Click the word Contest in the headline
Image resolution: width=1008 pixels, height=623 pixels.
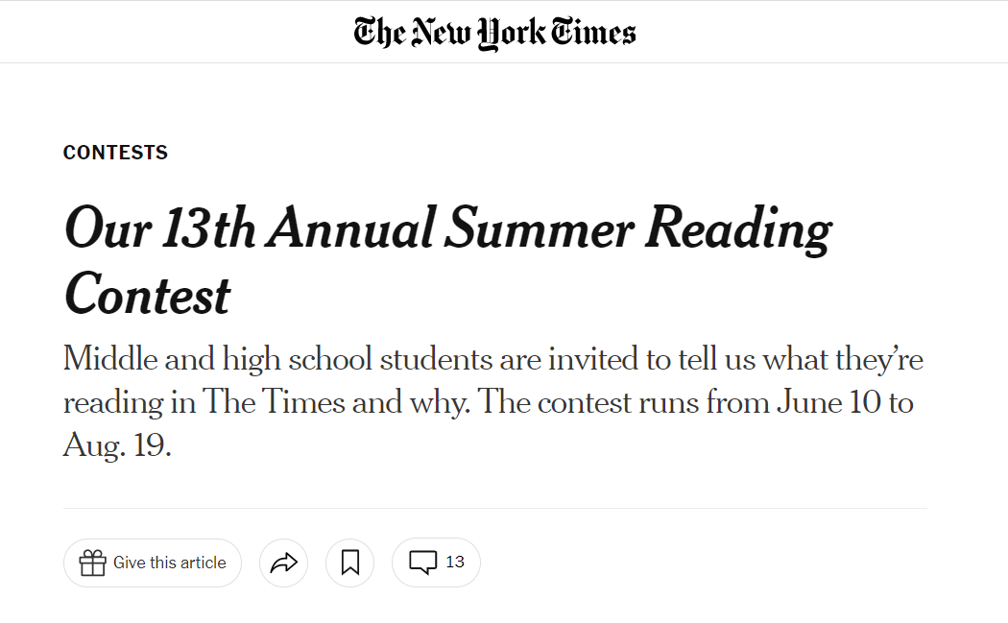coord(147,295)
